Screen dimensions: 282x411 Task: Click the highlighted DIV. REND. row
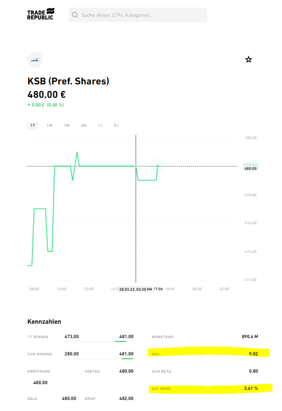point(202,388)
